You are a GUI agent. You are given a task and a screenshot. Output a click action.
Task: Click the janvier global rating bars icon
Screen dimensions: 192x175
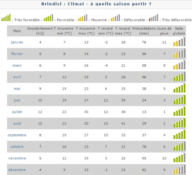(x=179, y=41)
